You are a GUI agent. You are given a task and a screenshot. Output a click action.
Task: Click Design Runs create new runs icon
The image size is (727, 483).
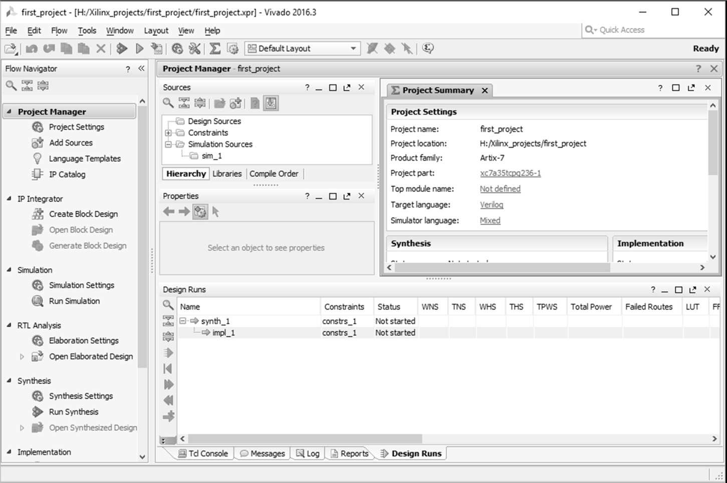pos(168,416)
